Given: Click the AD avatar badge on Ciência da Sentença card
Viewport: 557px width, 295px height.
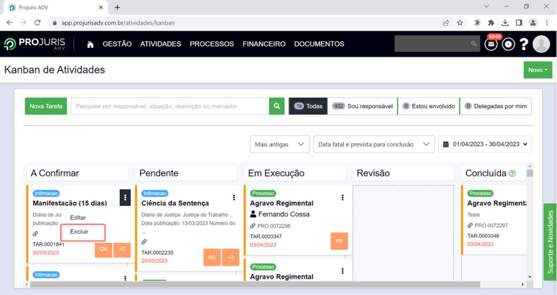Looking at the screenshot, I should 212,257.
